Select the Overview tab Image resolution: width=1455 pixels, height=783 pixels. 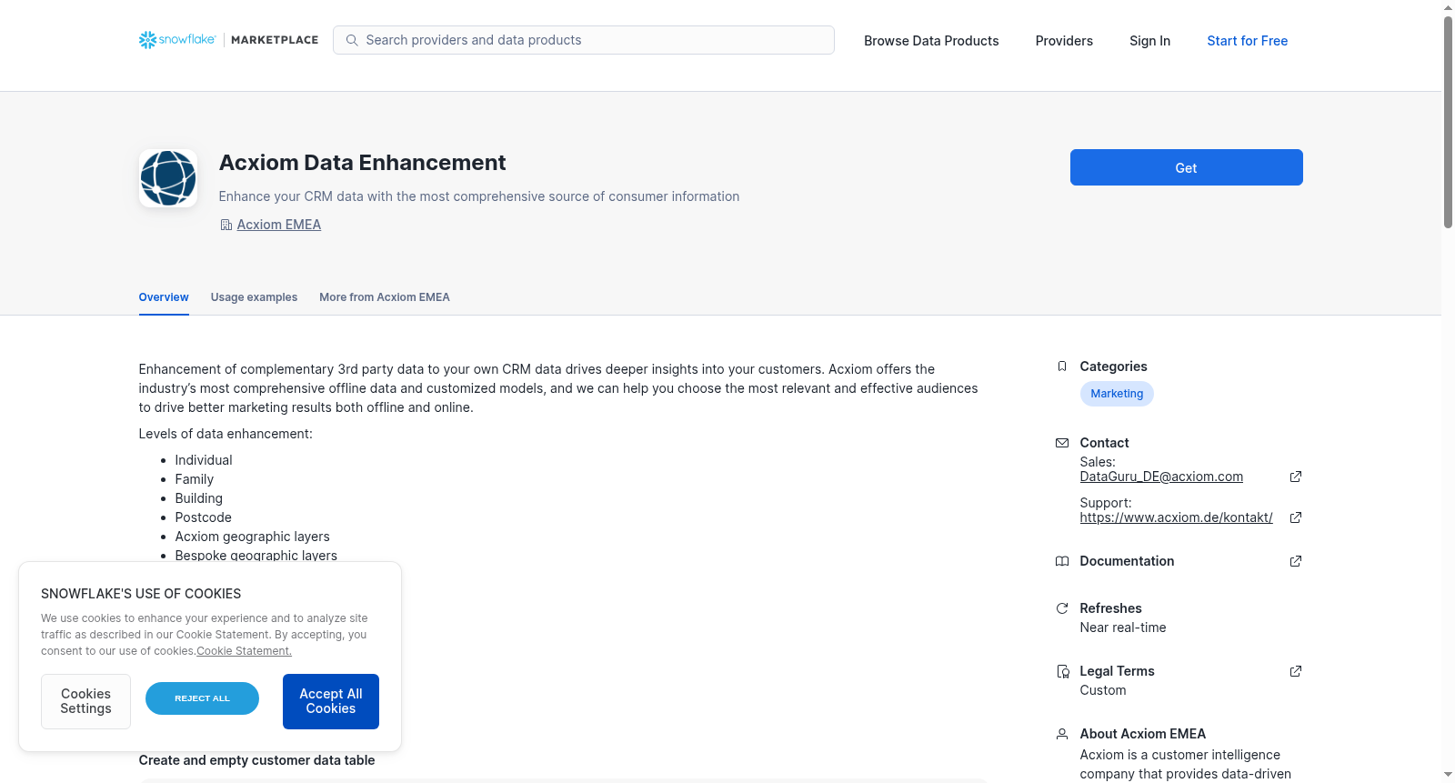pos(164,297)
